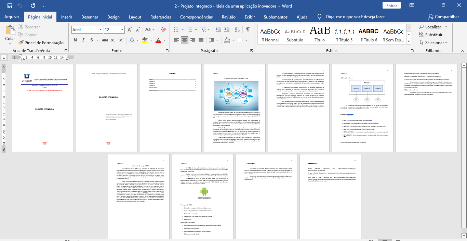The image size is (467, 241).
Task: Click the numbered list icon
Action: coord(190,29)
